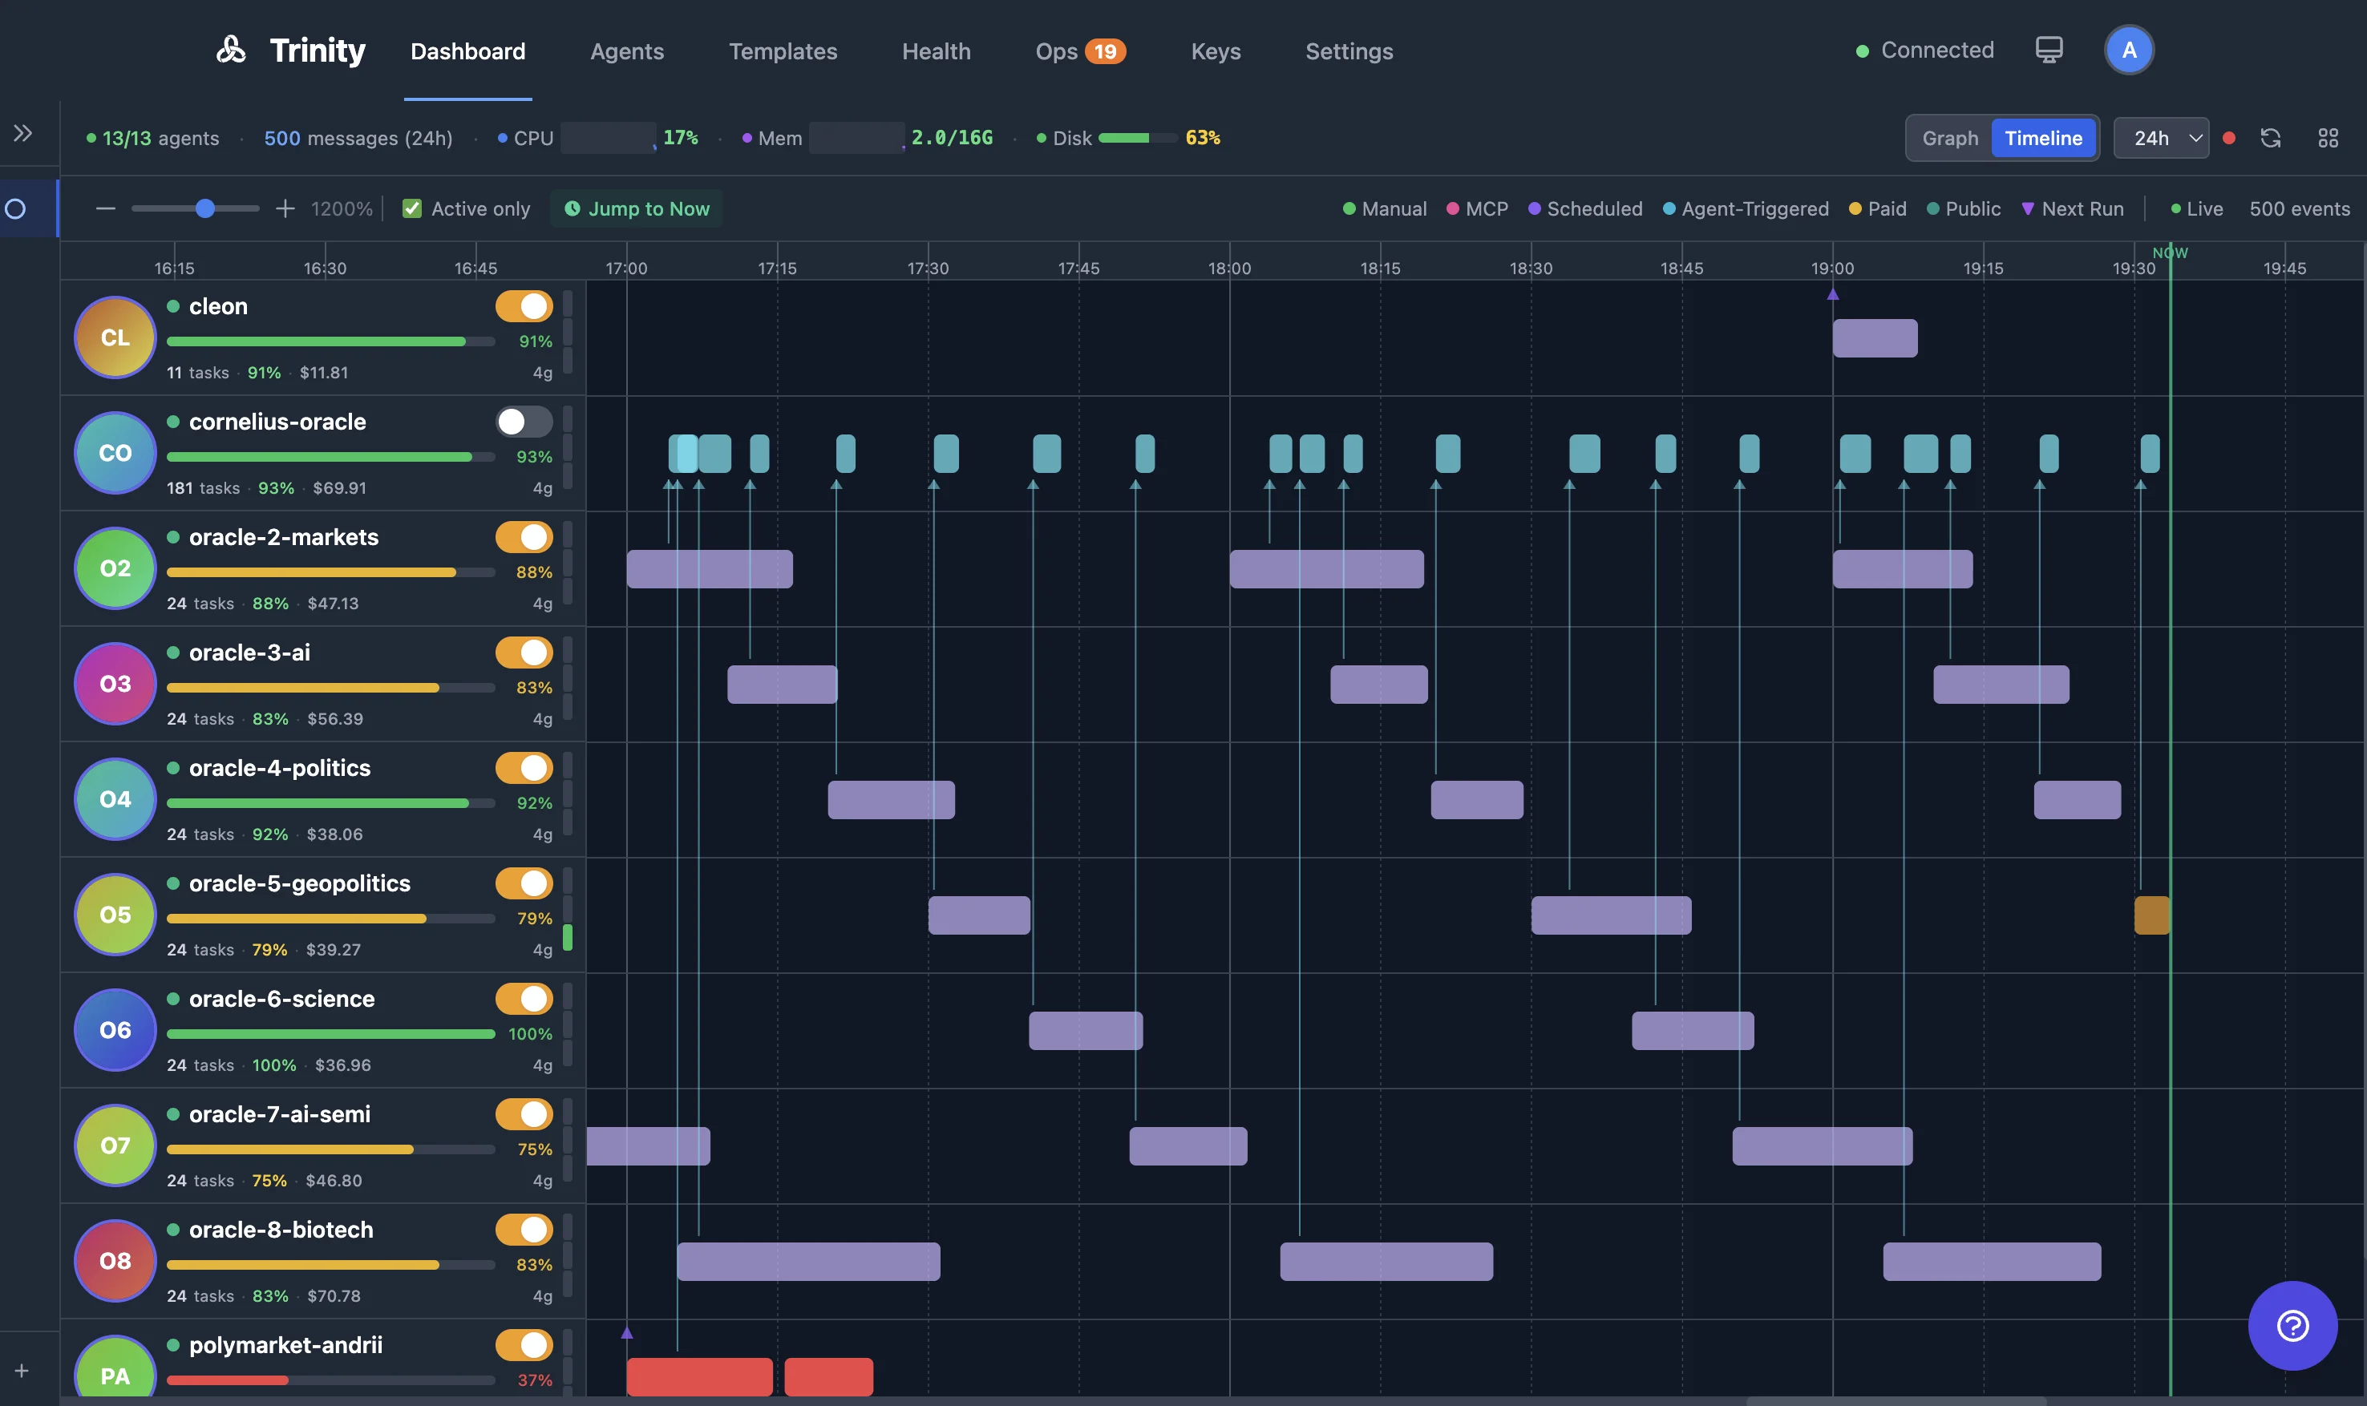Click the polymarket-andrii agent name
Viewport: 2367px width, 1406px height.
click(285, 1344)
